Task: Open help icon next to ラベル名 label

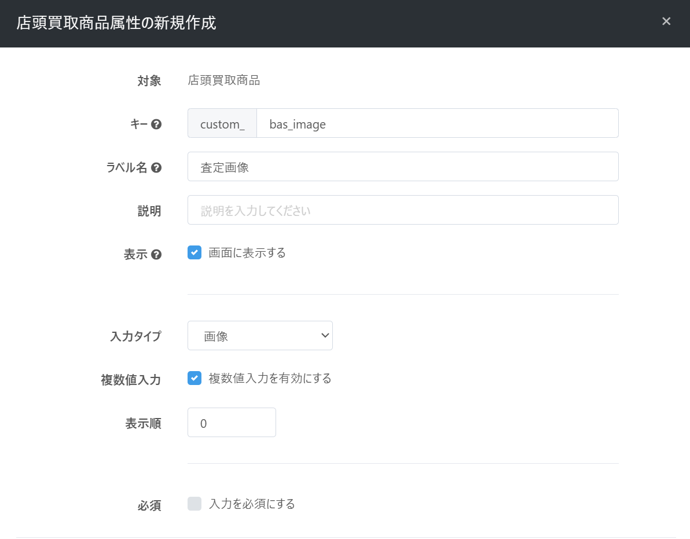Action: tap(156, 168)
